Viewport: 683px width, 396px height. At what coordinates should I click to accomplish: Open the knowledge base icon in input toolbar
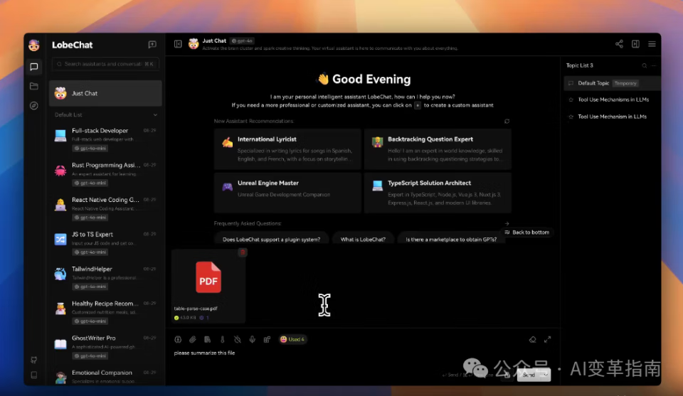click(207, 339)
